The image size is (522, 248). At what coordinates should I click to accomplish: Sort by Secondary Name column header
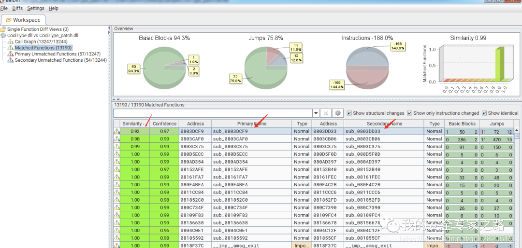click(x=384, y=124)
